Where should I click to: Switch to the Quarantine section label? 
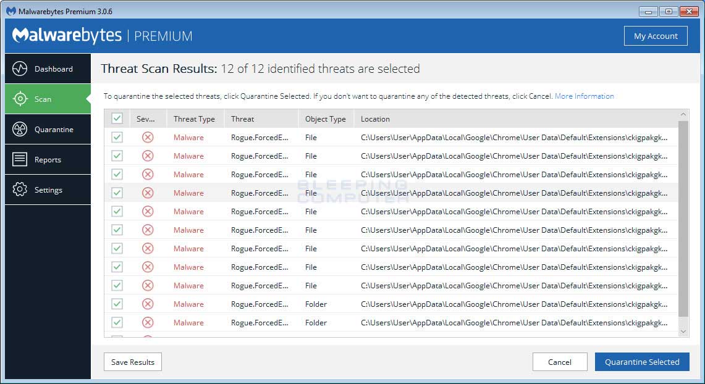click(x=54, y=129)
